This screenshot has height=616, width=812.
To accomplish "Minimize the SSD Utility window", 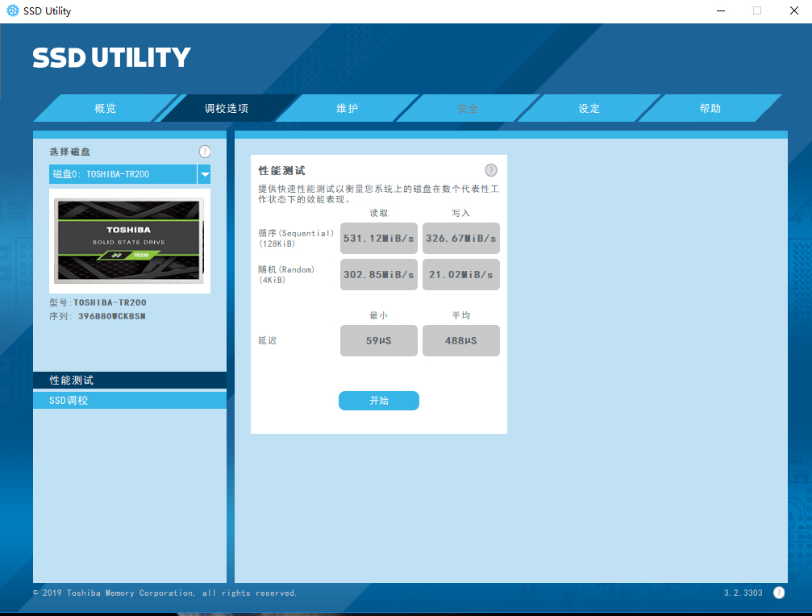I will [720, 10].
